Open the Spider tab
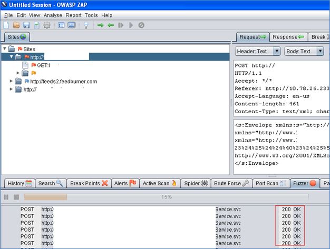 coord(196,183)
